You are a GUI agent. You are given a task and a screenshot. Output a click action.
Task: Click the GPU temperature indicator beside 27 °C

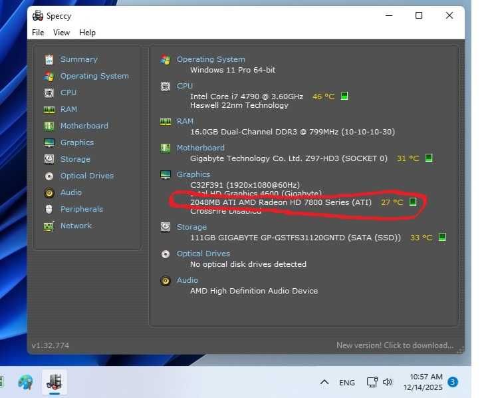pyautogui.click(x=413, y=202)
